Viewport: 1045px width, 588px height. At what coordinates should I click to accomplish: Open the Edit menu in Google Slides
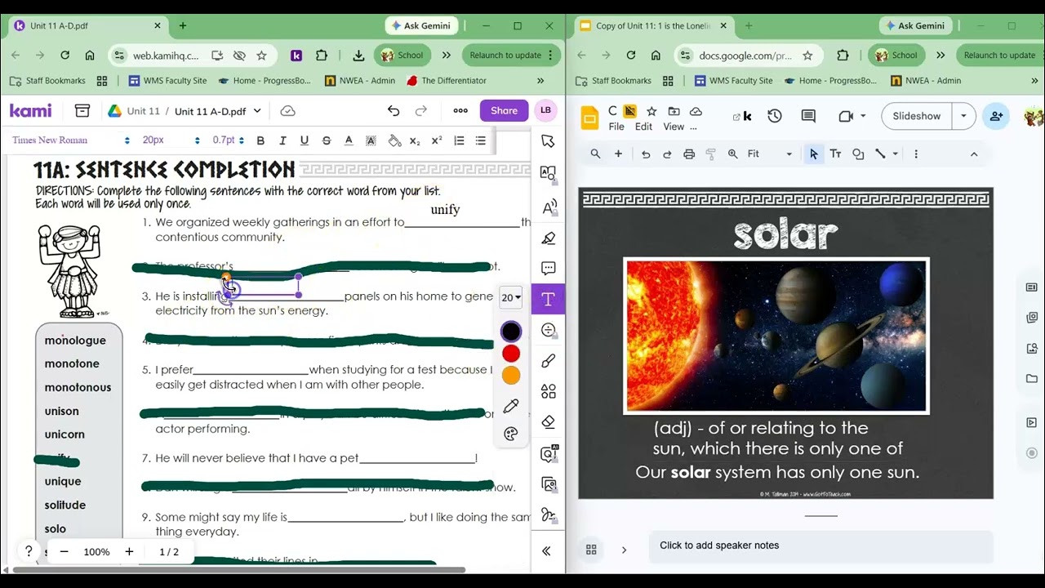pos(644,127)
